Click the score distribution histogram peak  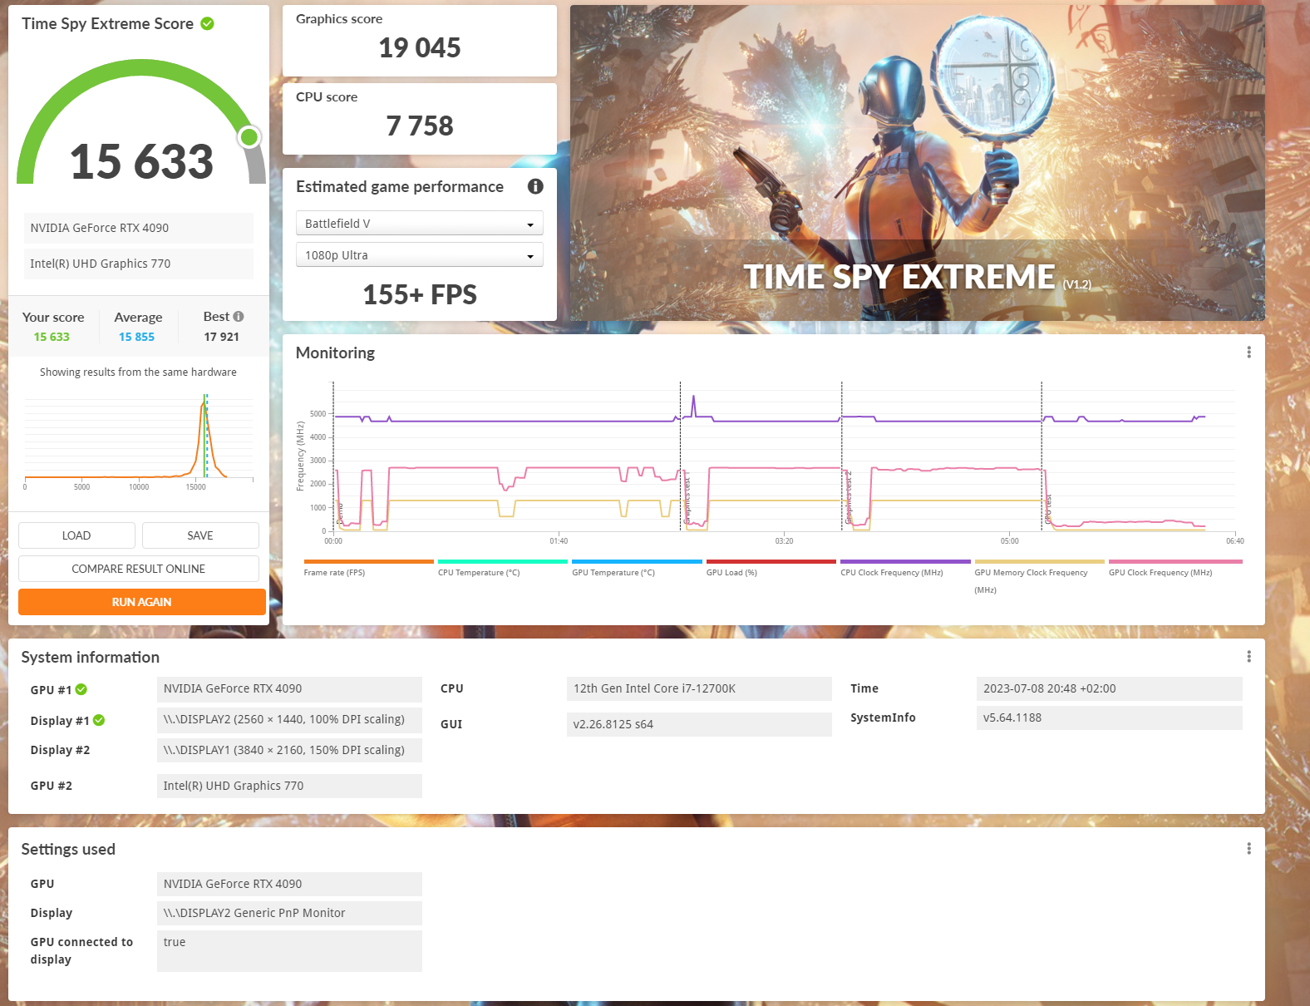204,403
